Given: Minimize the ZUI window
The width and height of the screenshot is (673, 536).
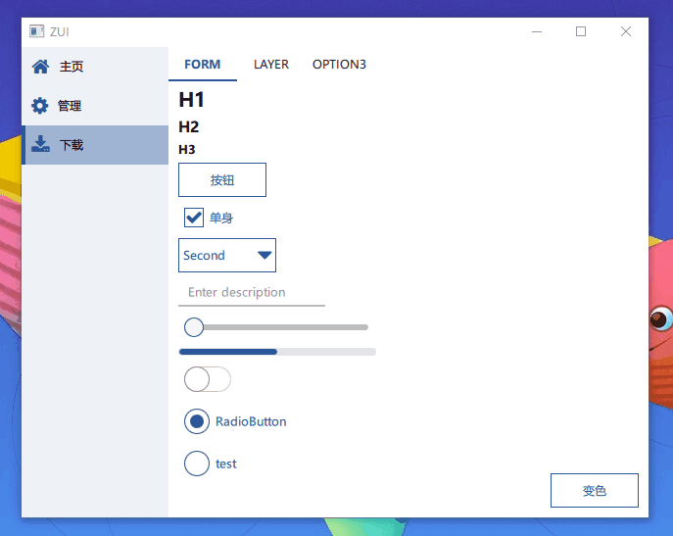Looking at the screenshot, I should [537, 31].
